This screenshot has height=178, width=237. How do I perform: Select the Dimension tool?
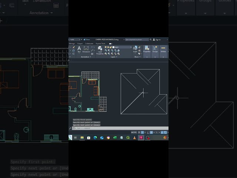[x=86, y=49]
